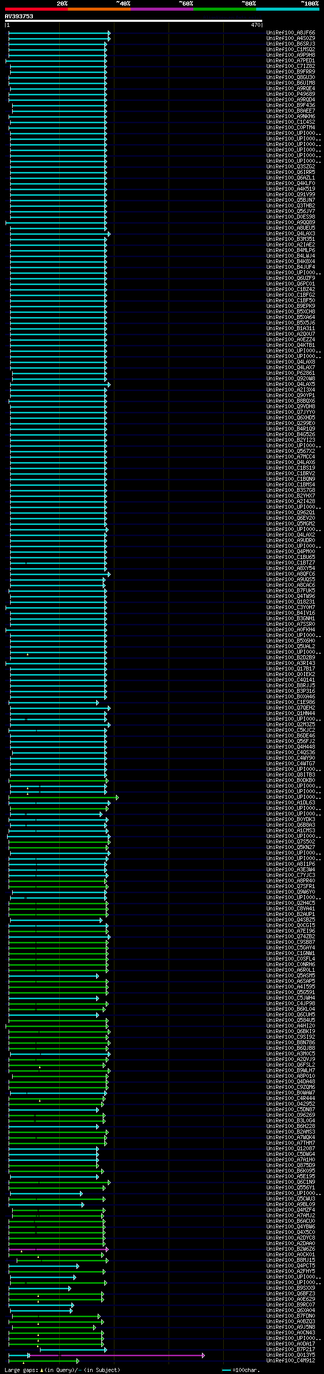Image resolution: width=324 pixels, height=1374 pixels.
Task: Select the UniRef100_Q4KTB1 label
Action: pos(291,345)
